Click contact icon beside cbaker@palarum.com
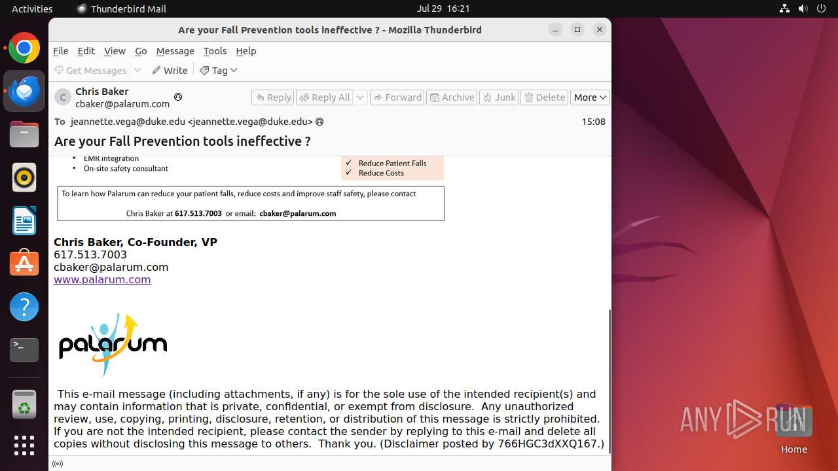The image size is (838, 471). 177,97
